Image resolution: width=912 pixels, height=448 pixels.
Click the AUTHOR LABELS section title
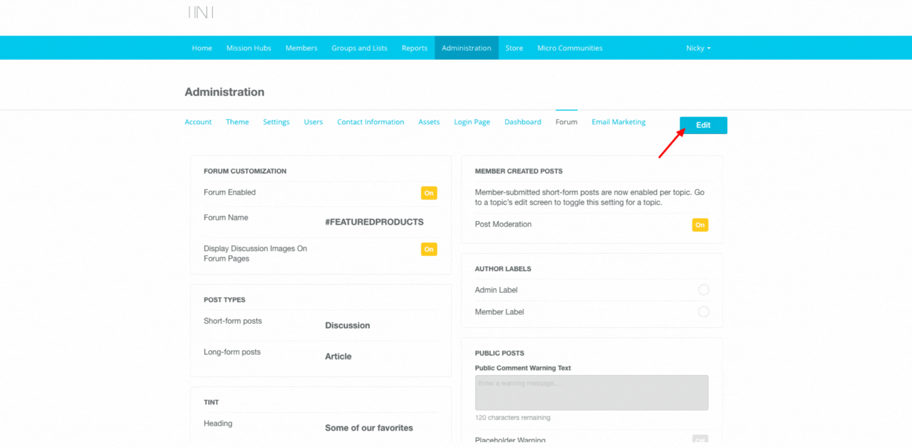coord(503,269)
